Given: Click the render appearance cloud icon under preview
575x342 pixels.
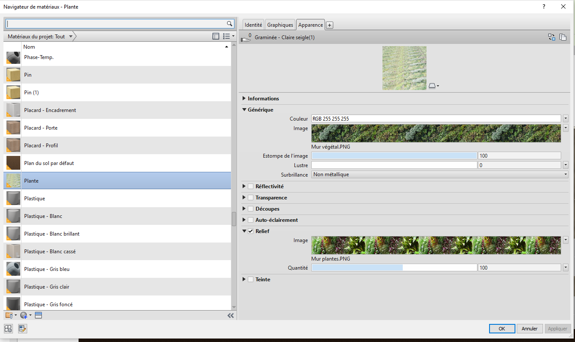Looking at the screenshot, I should pos(432,86).
